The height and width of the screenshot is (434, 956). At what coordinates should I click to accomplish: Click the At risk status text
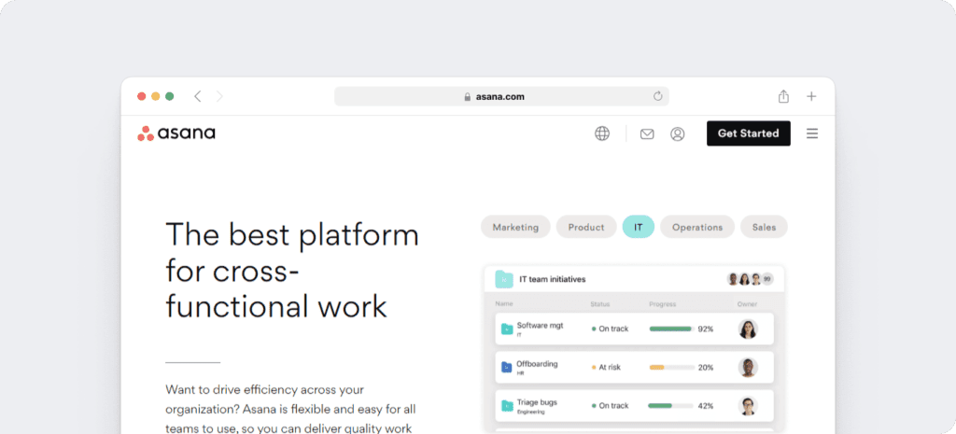tap(610, 368)
